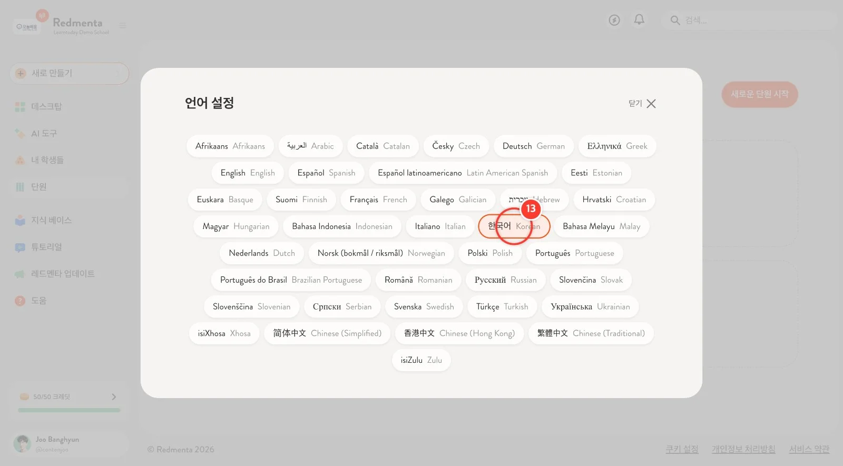Click the 새로 만들기 create button
The height and width of the screenshot is (466, 843).
[69, 73]
